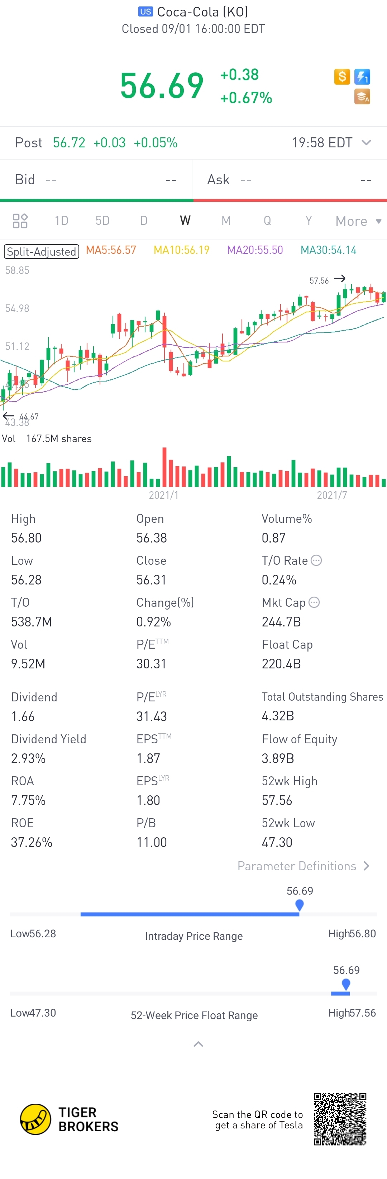Tap the Intraday Price Range marker

[x=300, y=905]
